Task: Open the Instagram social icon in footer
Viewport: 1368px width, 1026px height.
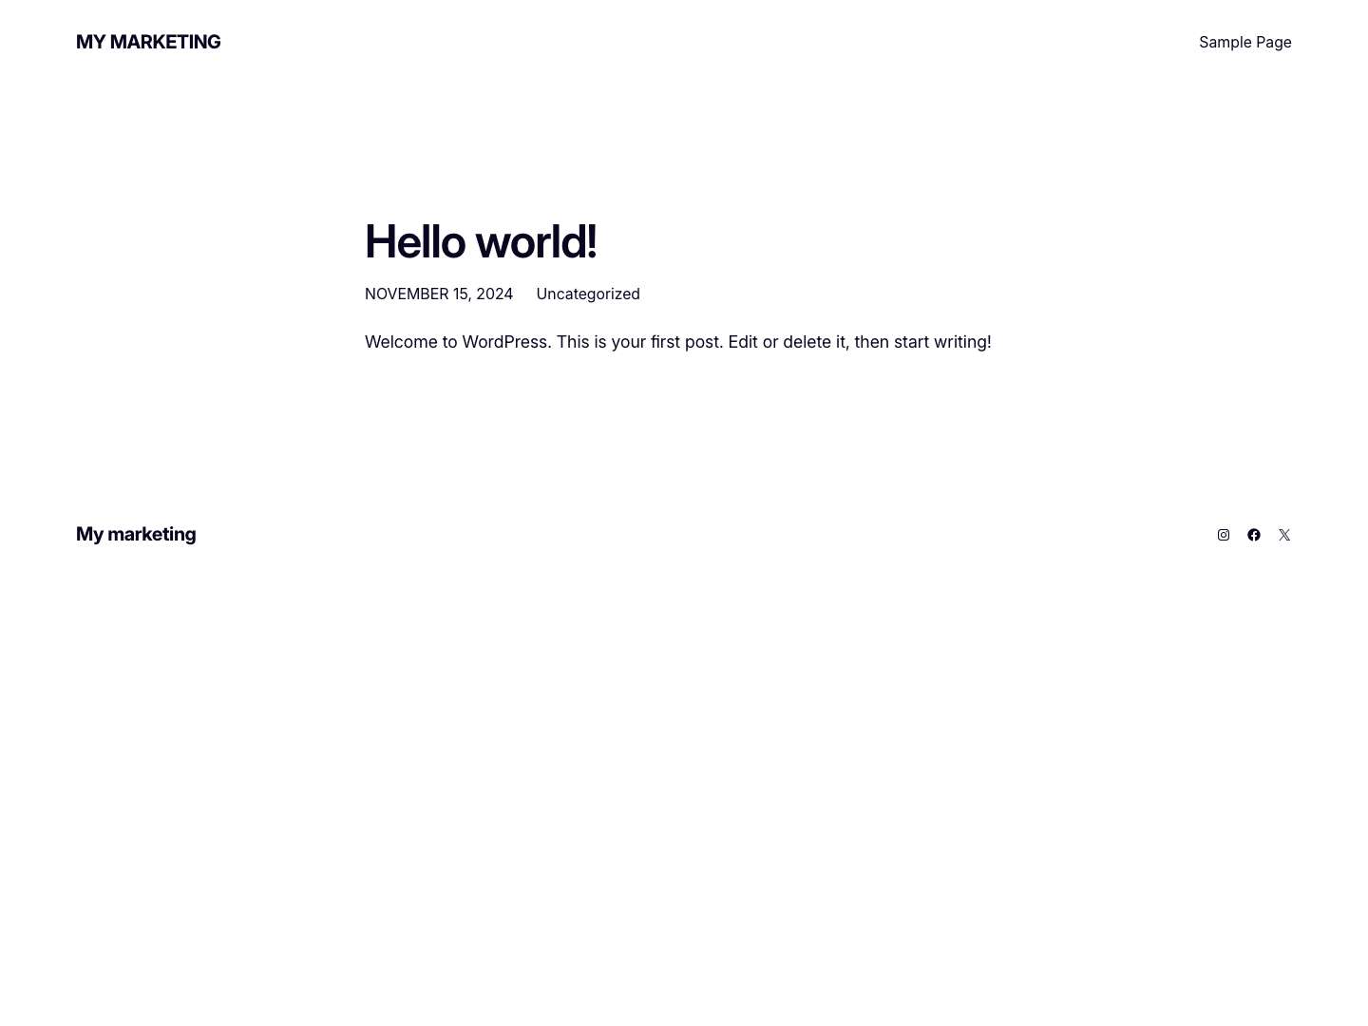Action: (1224, 535)
